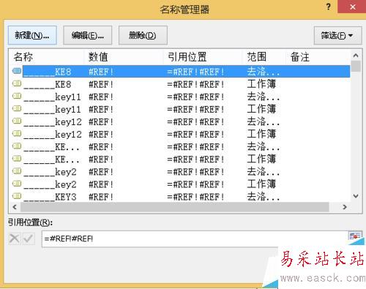Image resolution: width=366 pixels, height=289 pixels.
Task: Click the name icon for key12 scoped 工作簿
Action: point(17,133)
